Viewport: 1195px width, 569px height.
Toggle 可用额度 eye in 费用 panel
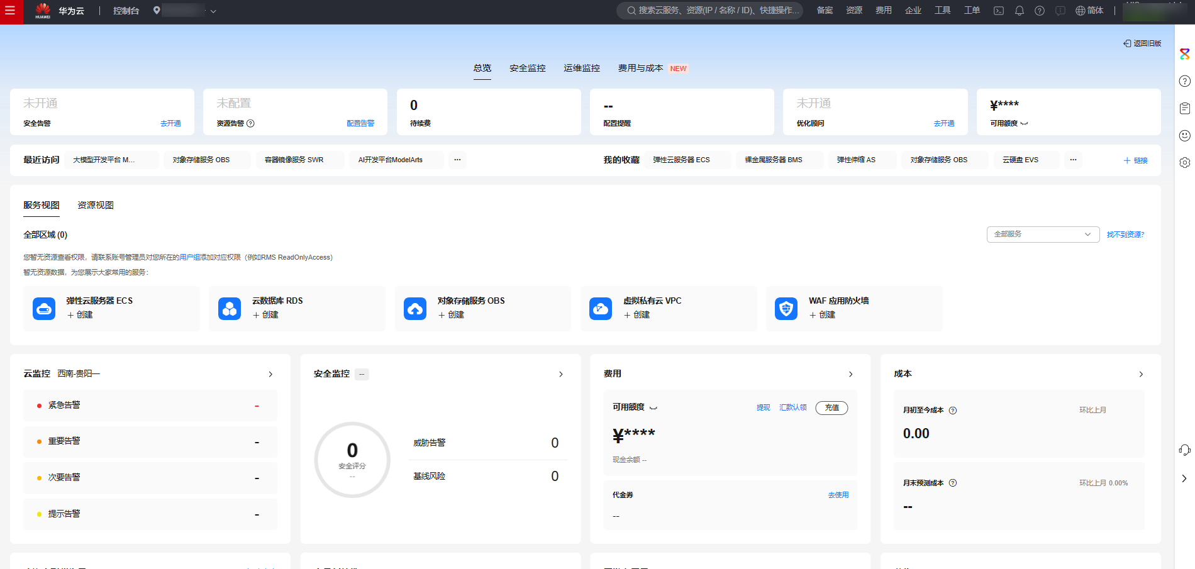click(x=653, y=408)
